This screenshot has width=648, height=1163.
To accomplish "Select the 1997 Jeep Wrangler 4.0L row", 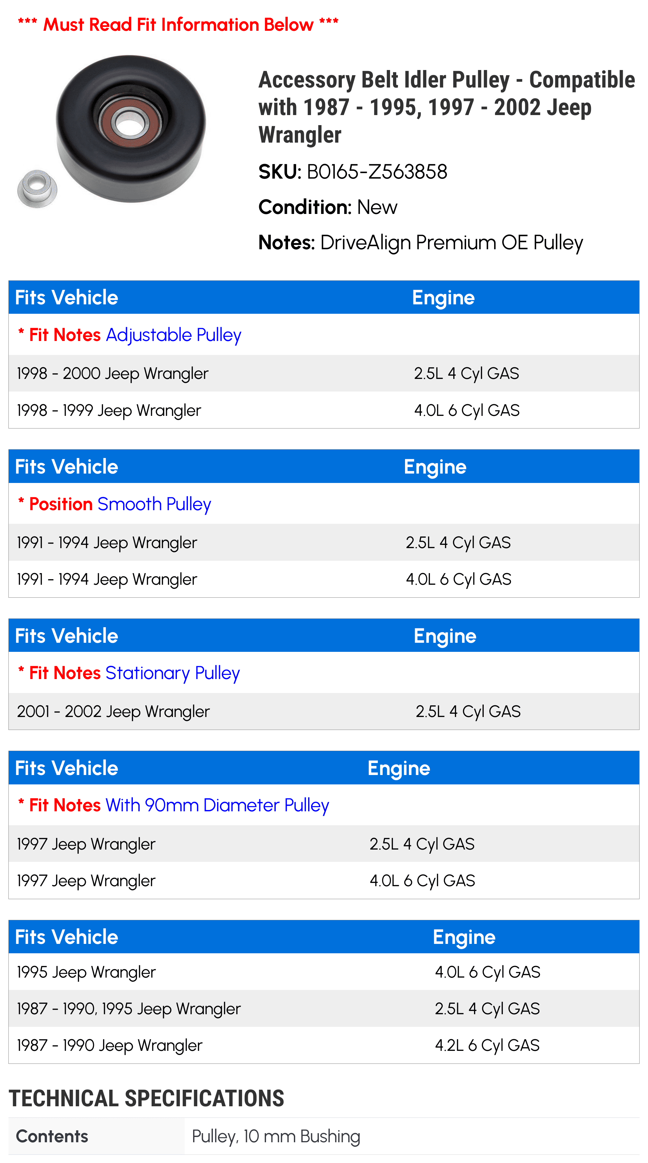I will point(324,880).
